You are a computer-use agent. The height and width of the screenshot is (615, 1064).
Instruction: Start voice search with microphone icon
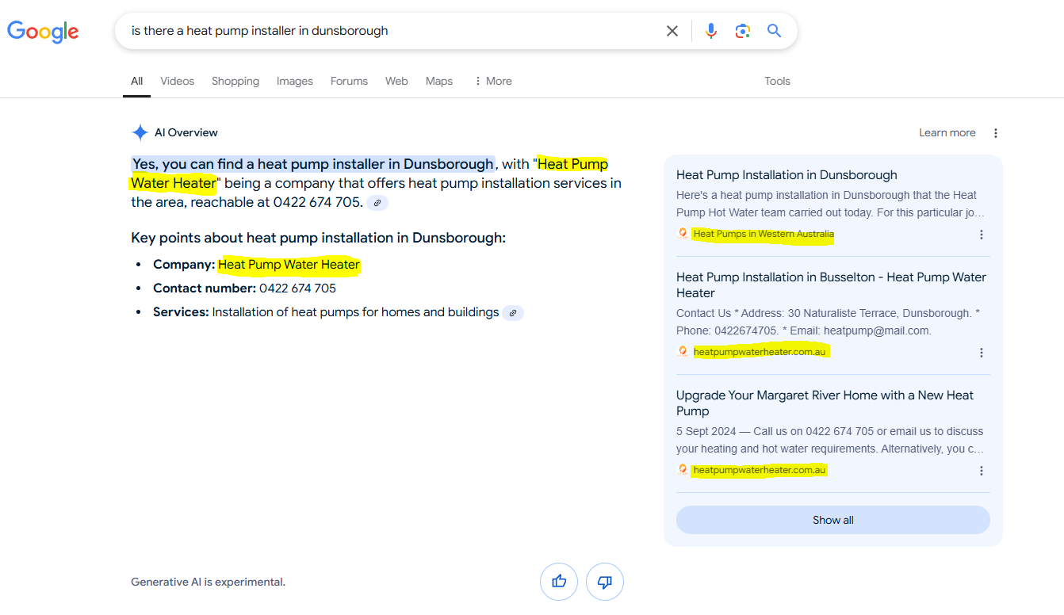pyautogui.click(x=711, y=31)
